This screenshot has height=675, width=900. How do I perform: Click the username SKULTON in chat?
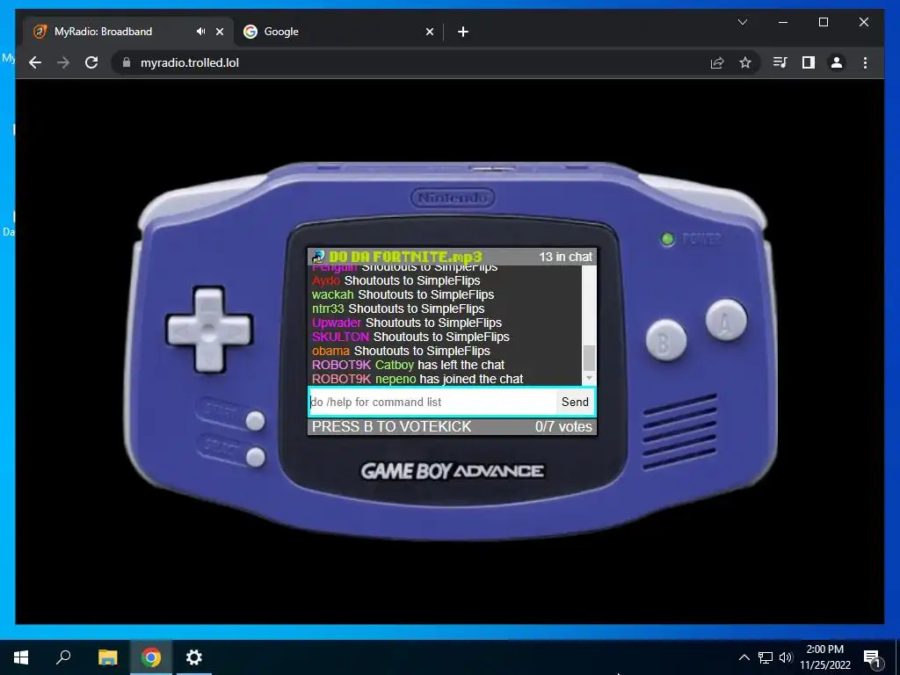pyautogui.click(x=340, y=337)
